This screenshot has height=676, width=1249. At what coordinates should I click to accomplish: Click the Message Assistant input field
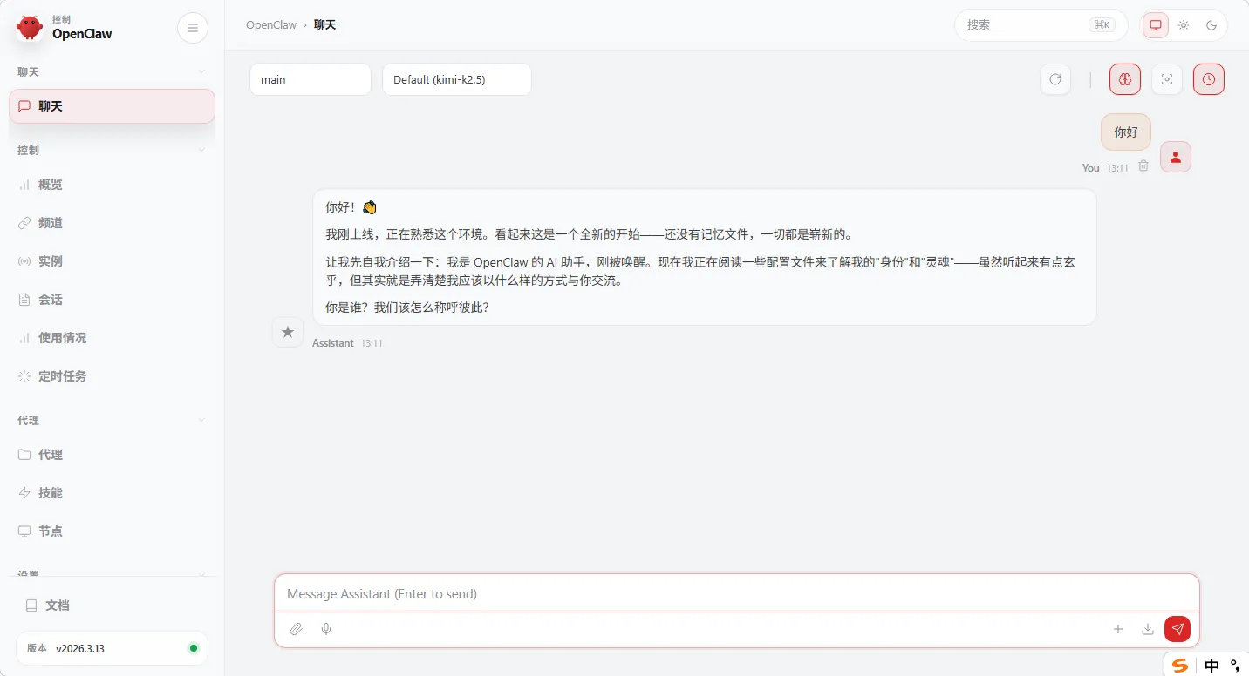tap(736, 594)
